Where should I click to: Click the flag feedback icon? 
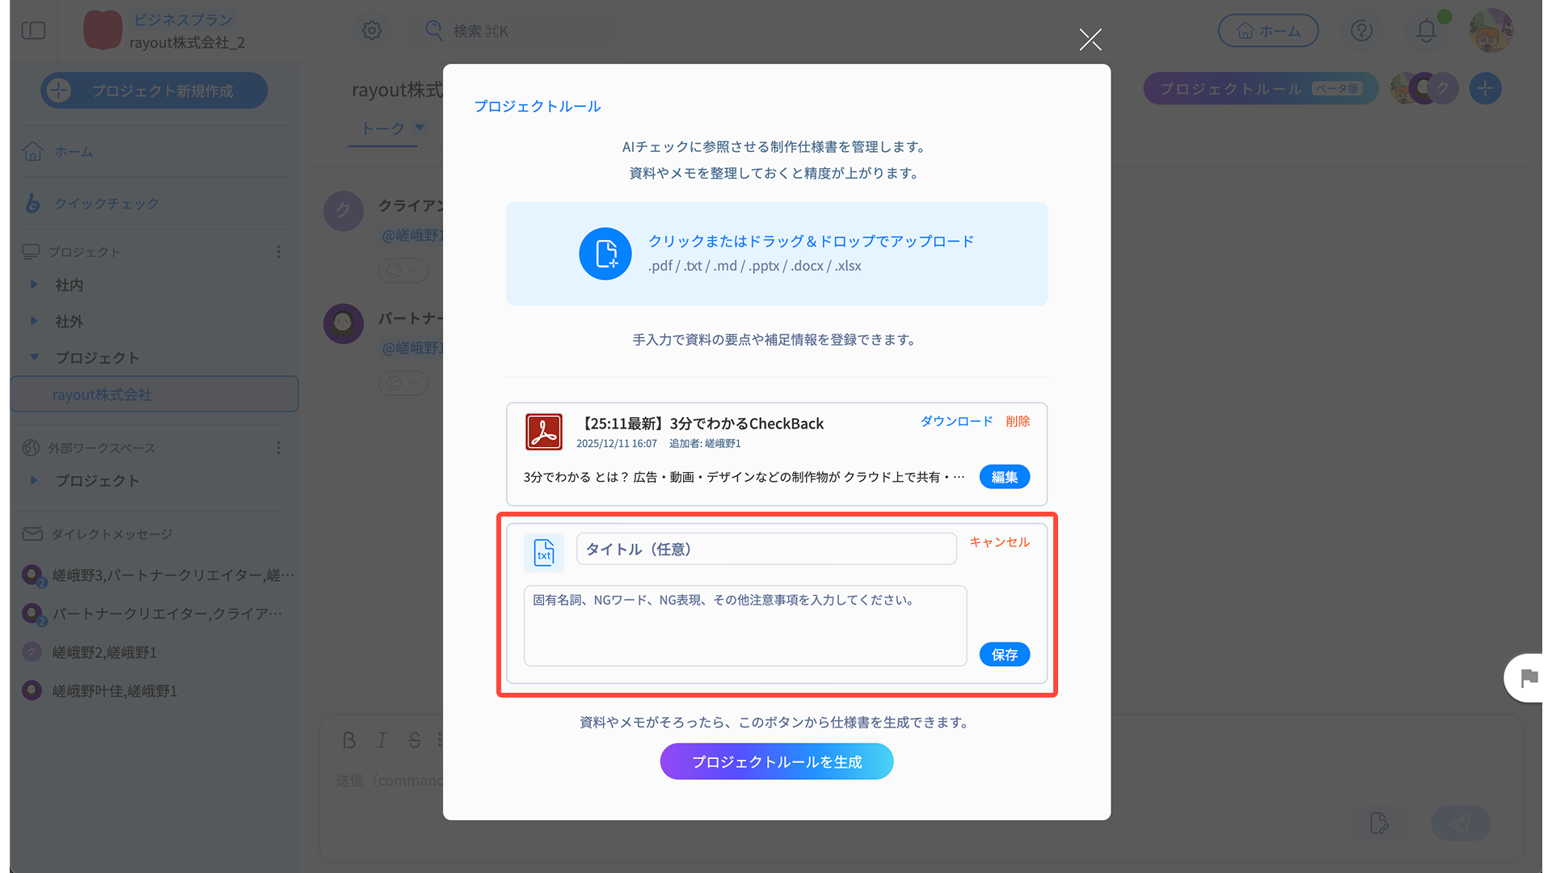[x=1528, y=677]
